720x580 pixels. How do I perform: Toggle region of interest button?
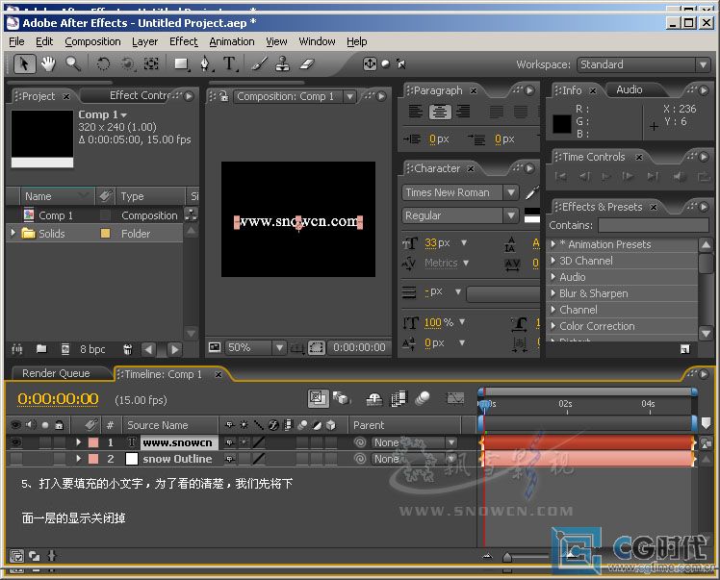pos(317,348)
